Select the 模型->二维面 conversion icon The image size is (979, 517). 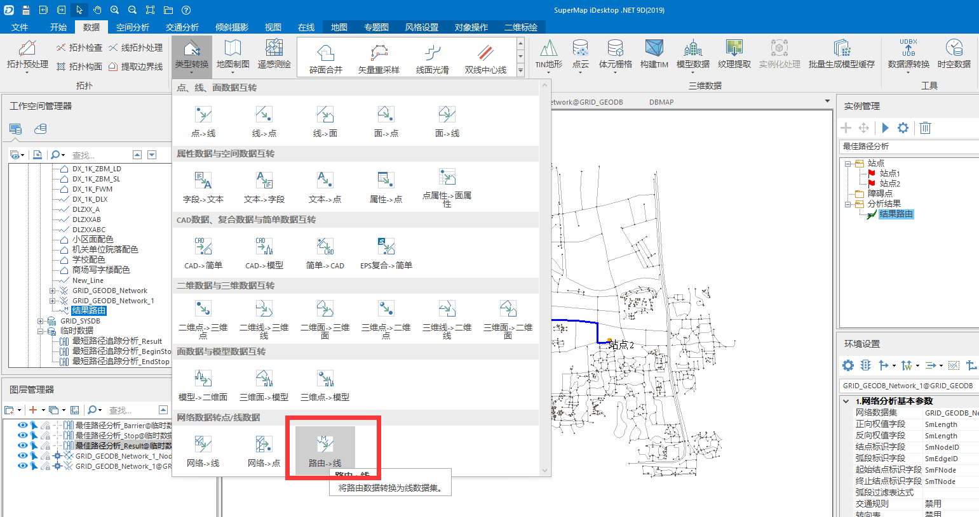(x=203, y=385)
